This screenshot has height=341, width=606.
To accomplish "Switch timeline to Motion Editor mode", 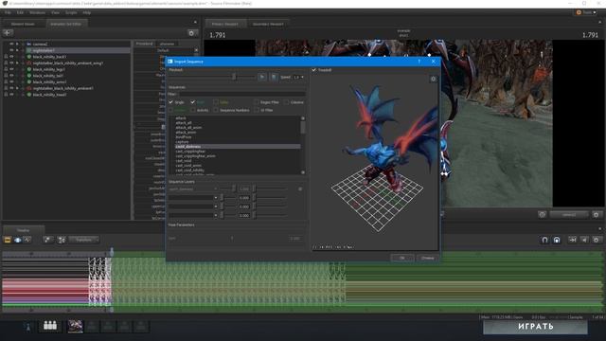I will 17,240.
